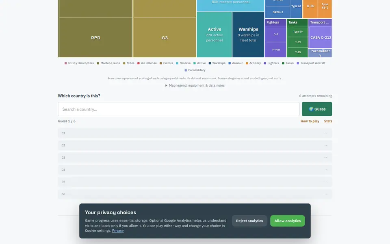Image resolution: width=390 pixels, height=244 pixels.
Task: Click Reject analytics button
Action: point(249,221)
